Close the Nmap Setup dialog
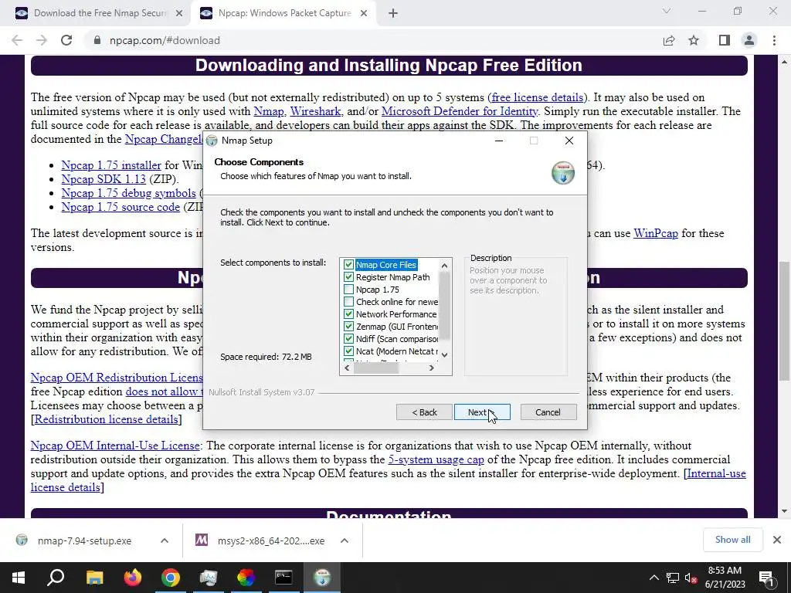This screenshot has height=593, width=791. (x=569, y=141)
